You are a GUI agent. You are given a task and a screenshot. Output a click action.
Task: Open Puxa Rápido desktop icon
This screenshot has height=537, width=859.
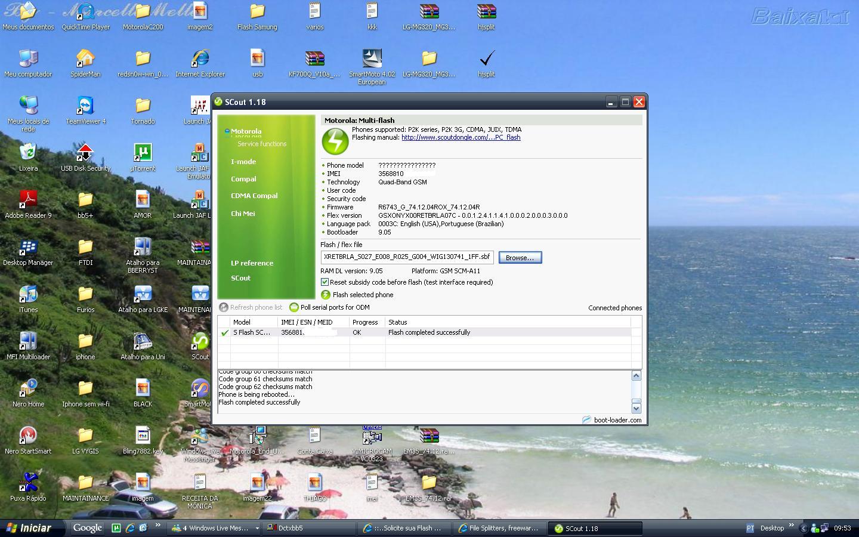point(28,487)
